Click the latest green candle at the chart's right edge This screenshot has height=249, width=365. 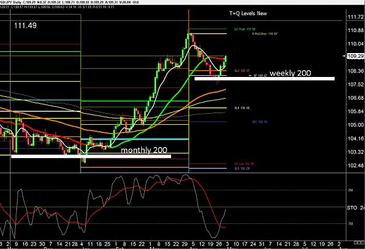[x=226, y=59]
